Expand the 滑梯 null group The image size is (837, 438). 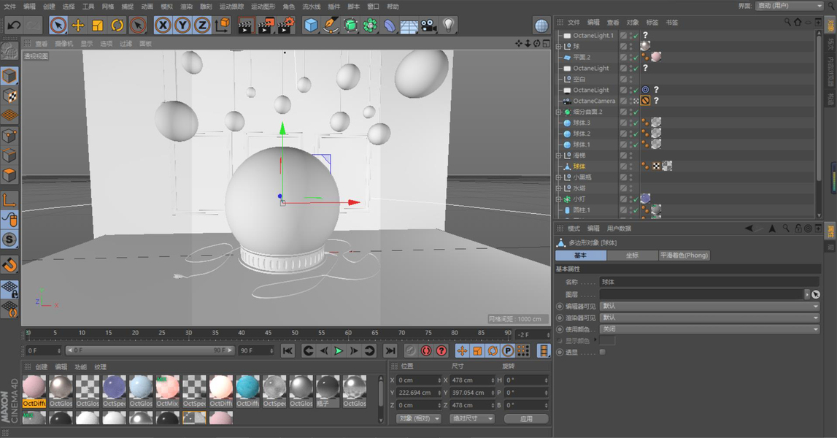(558, 155)
